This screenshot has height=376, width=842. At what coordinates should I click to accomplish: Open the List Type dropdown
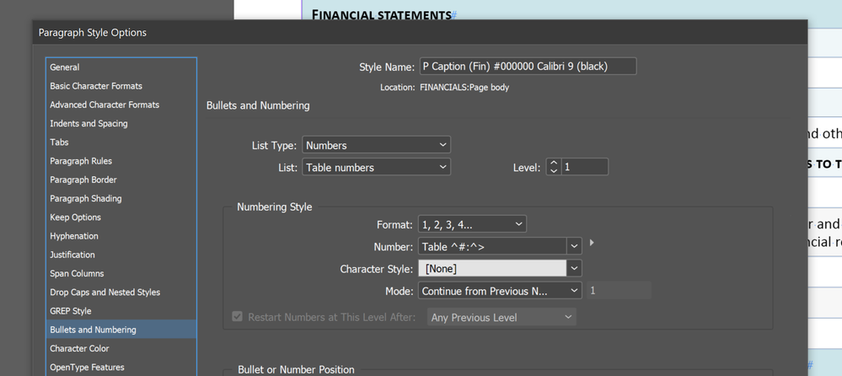[x=377, y=145]
